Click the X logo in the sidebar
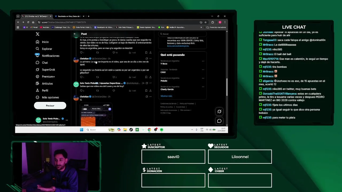Viewport: 342px width, 192px height. tap(38, 34)
